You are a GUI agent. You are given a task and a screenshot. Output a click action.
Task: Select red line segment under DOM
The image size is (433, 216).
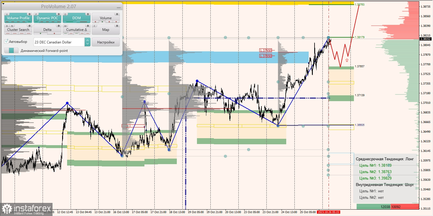tap(83, 22)
